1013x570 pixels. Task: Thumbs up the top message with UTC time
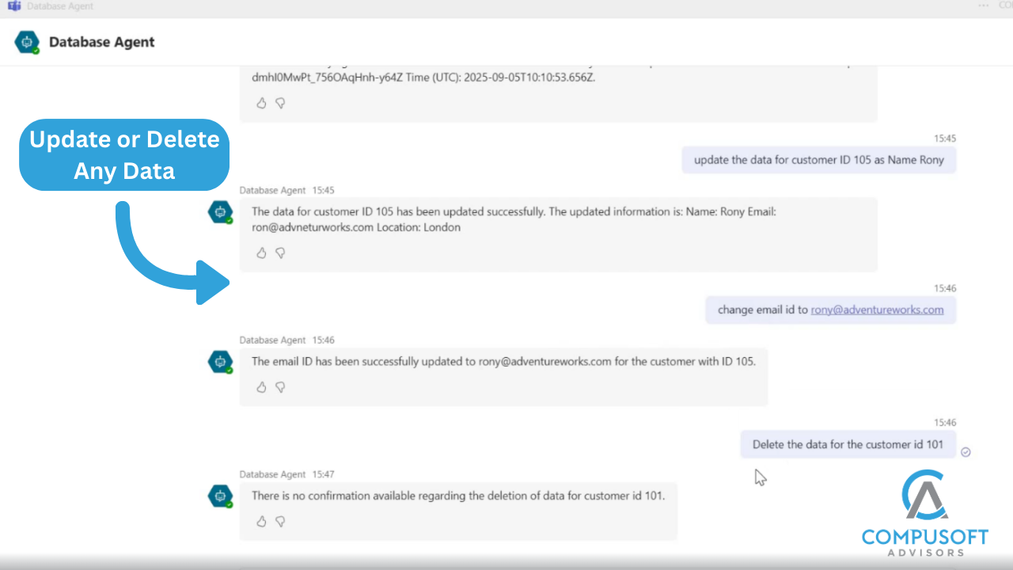pyautogui.click(x=262, y=103)
